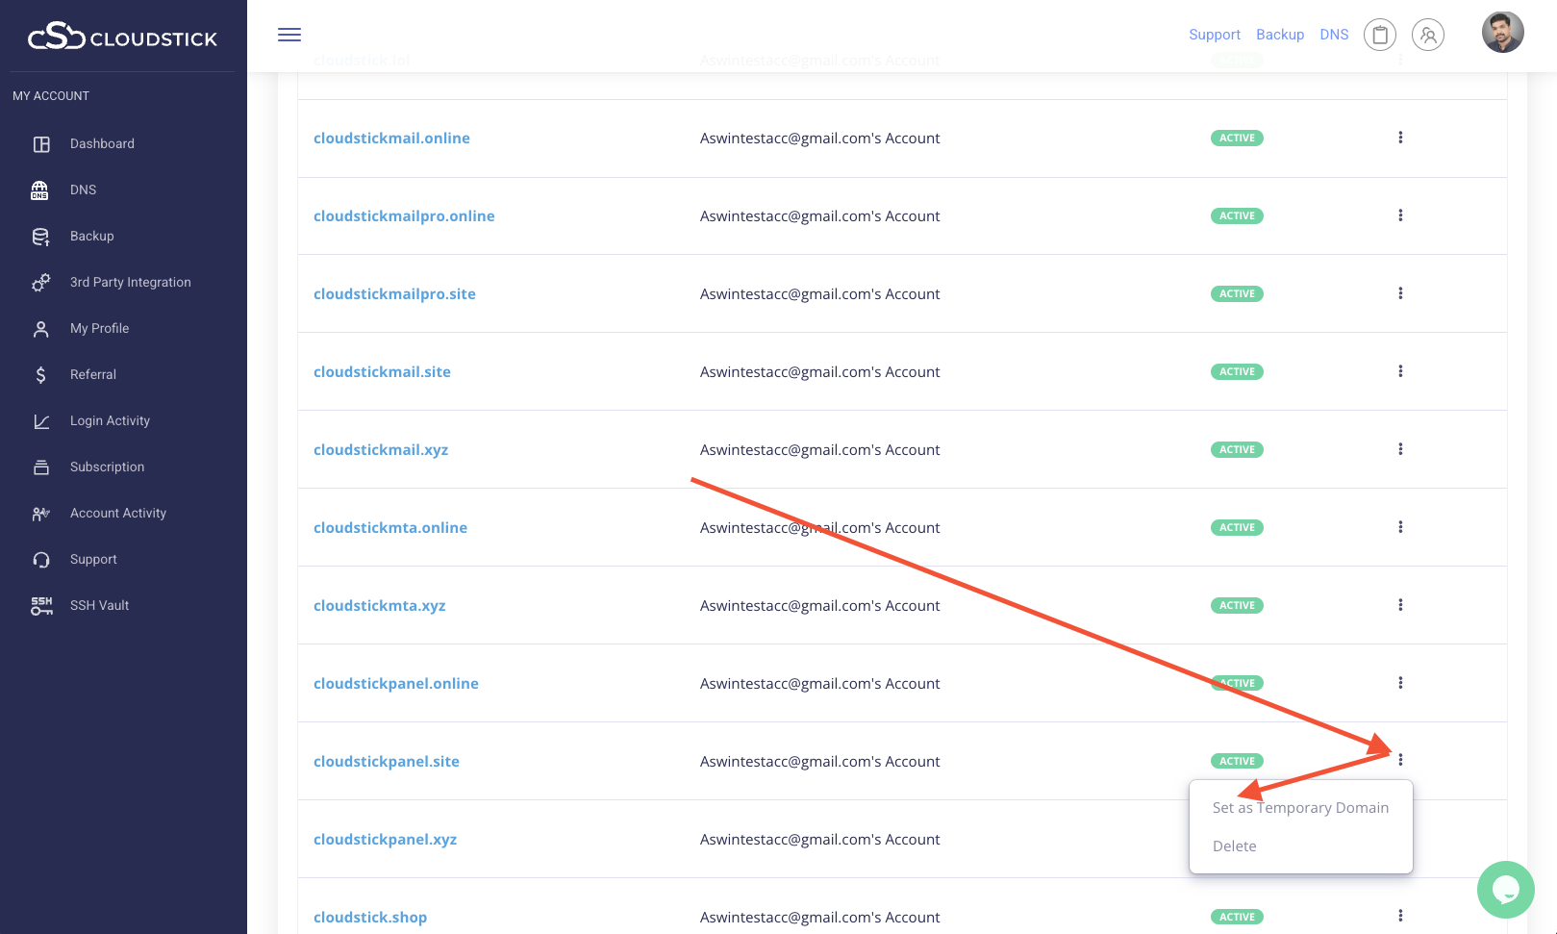Viewport: 1557px width, 934px height.
Task: Open three-dot menu for cloudstickpanel.online
Action: click(1400, 683)
